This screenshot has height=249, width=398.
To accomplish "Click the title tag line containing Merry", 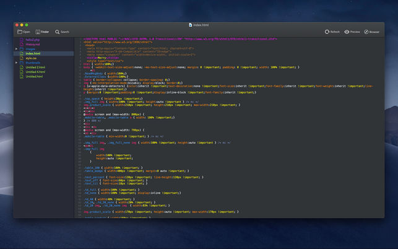I will [103, 58].
